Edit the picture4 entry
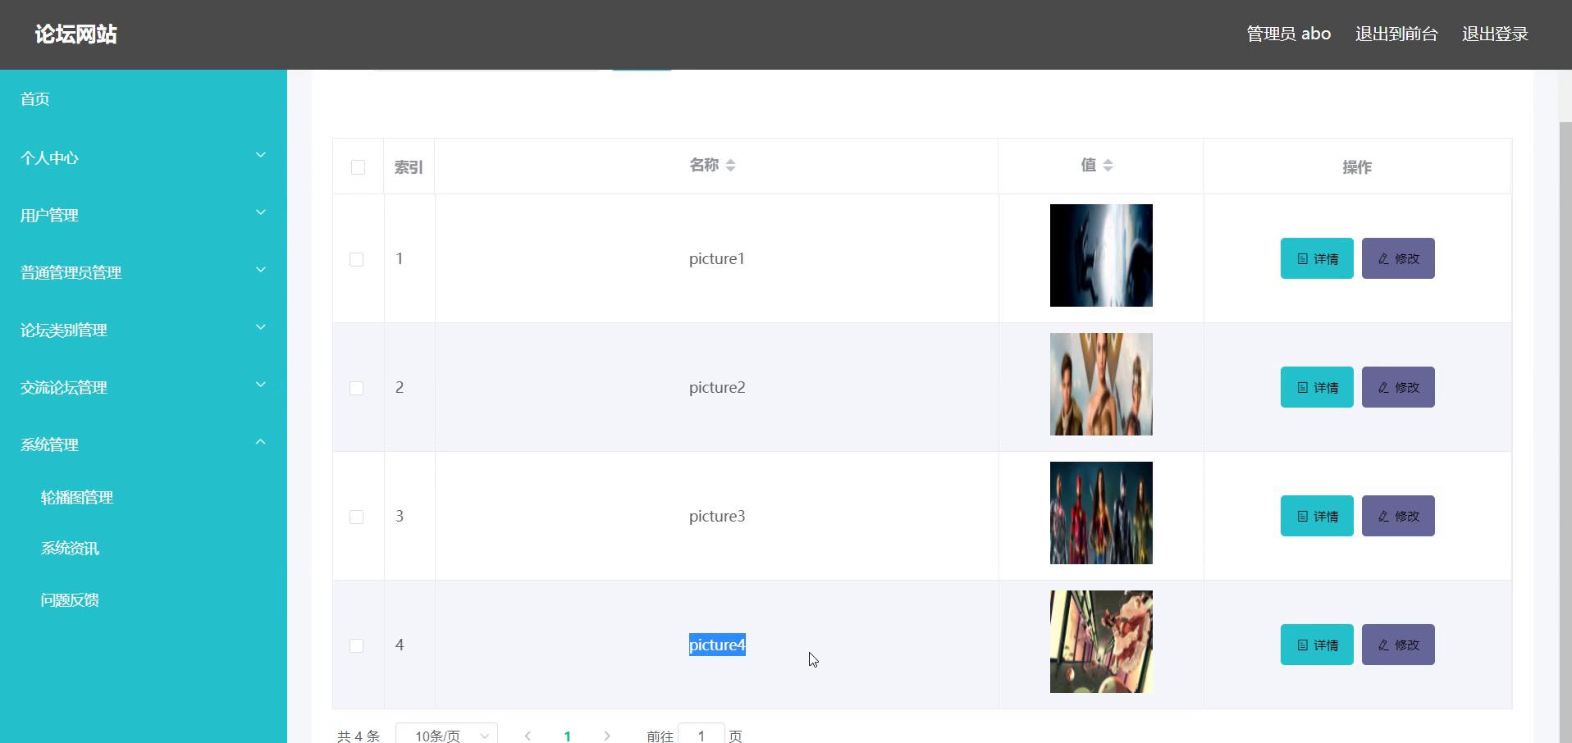The image size is (1572, 743). 1397,645
